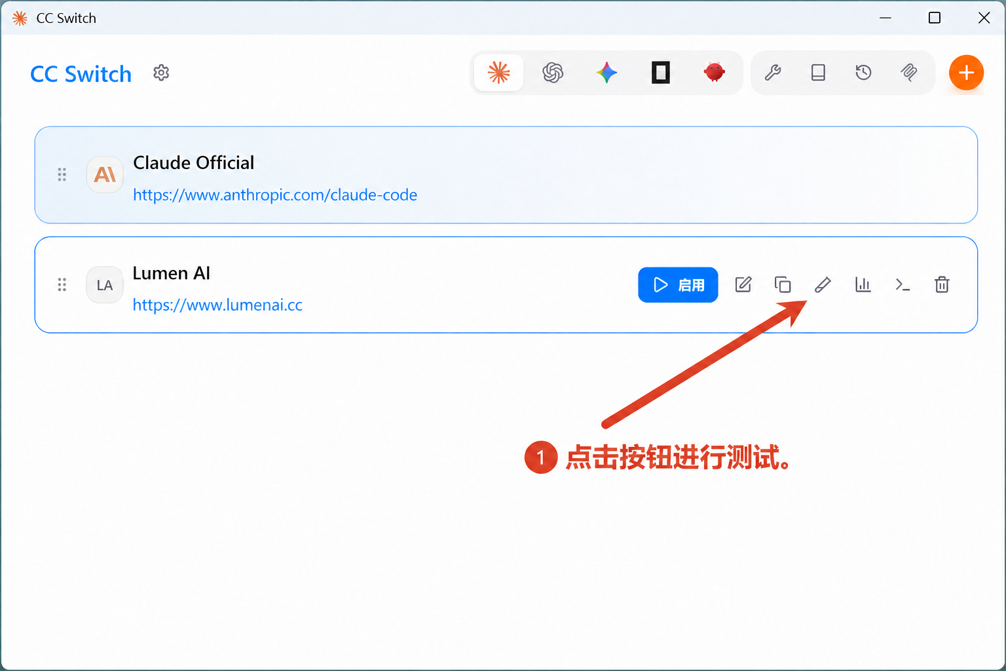
Task: Click the Claude Official provider name
Action: tap(194, 163)
